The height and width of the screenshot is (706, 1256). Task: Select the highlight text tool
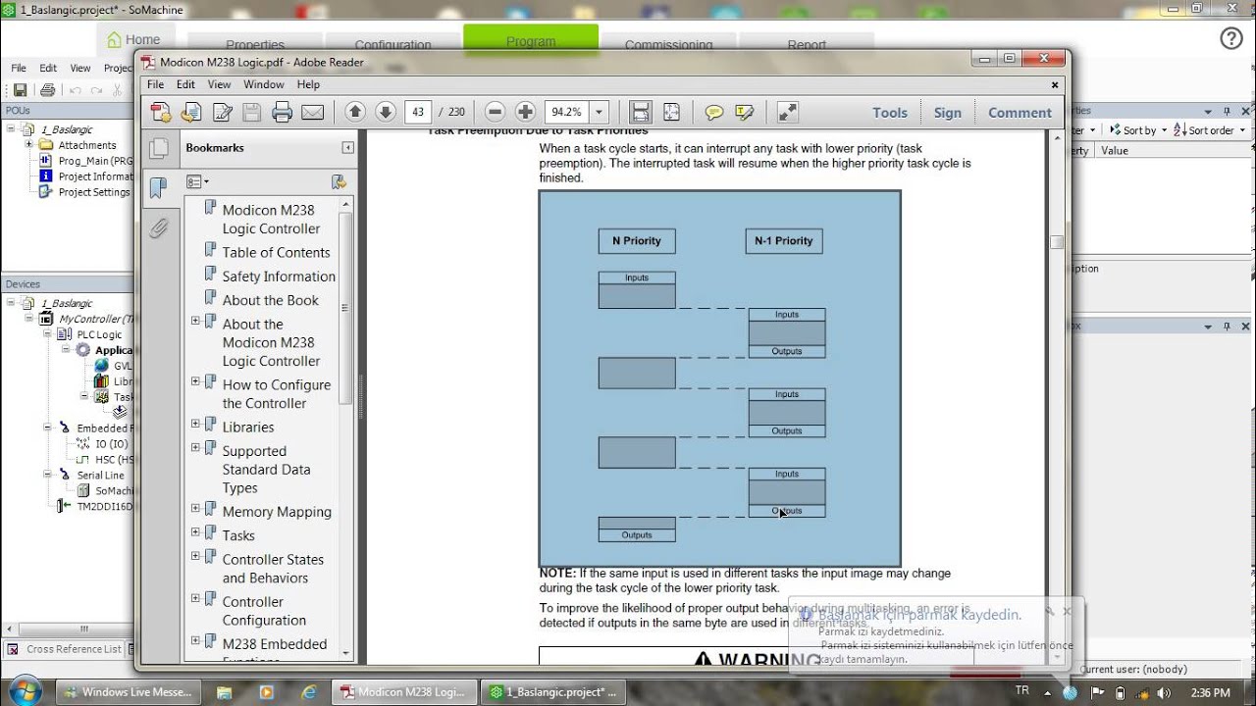pyautogui.click(x=744, y=112)
